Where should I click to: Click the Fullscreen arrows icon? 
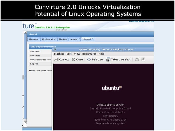tap(89, 59)
